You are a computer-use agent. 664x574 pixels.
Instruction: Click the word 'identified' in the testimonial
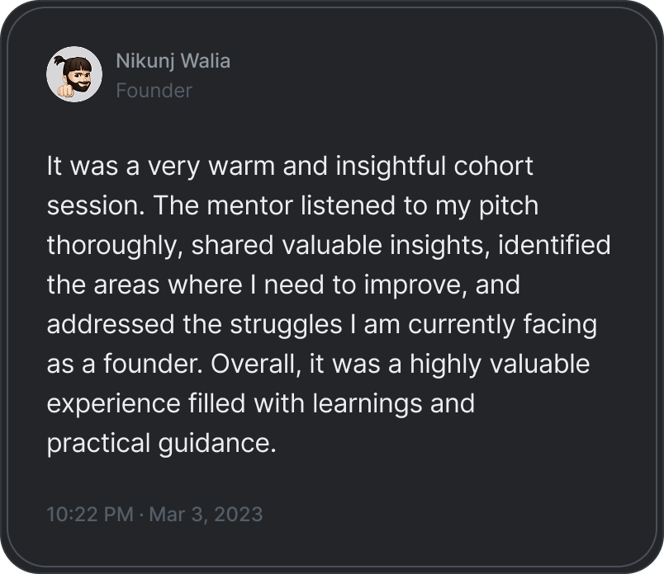[554, 245]
